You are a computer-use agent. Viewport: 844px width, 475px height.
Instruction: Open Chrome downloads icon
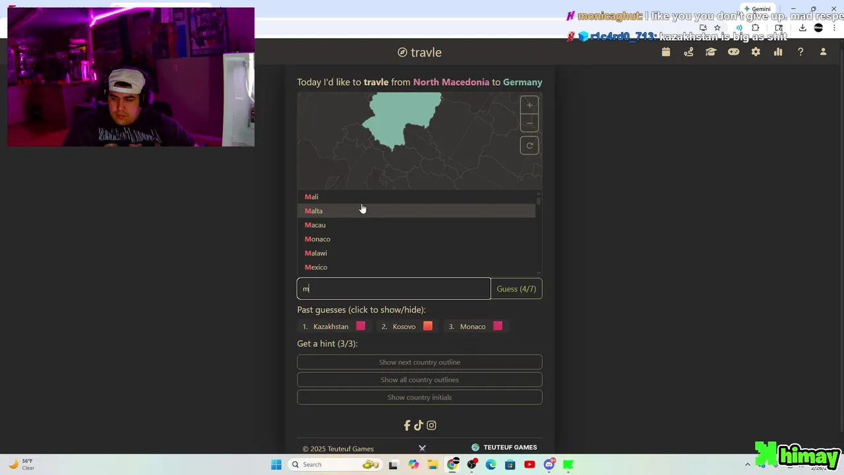pos(802,28)
